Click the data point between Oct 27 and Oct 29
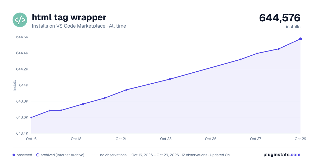The height and width of the screenshot is (164, 313). click(x=279, y=49)
